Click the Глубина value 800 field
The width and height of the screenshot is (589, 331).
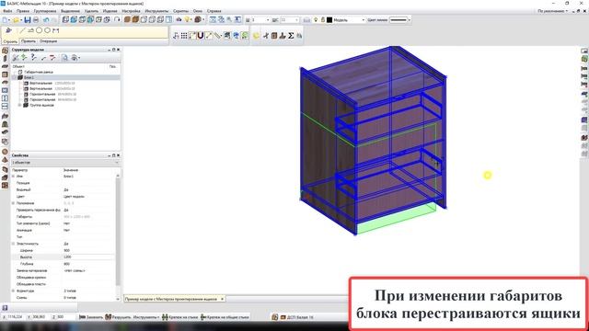pyautogui.click(x=88, y=264)
